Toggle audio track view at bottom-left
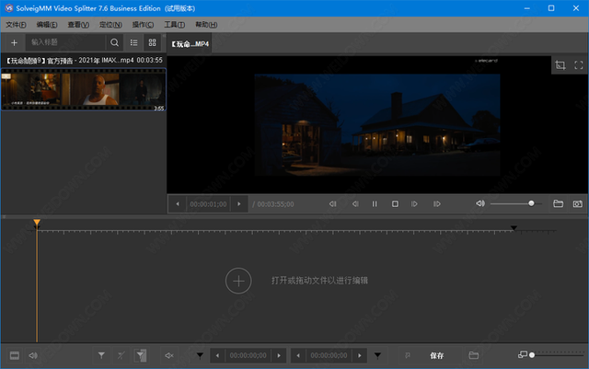Viewport: 589px width, 369px height. 33,355
